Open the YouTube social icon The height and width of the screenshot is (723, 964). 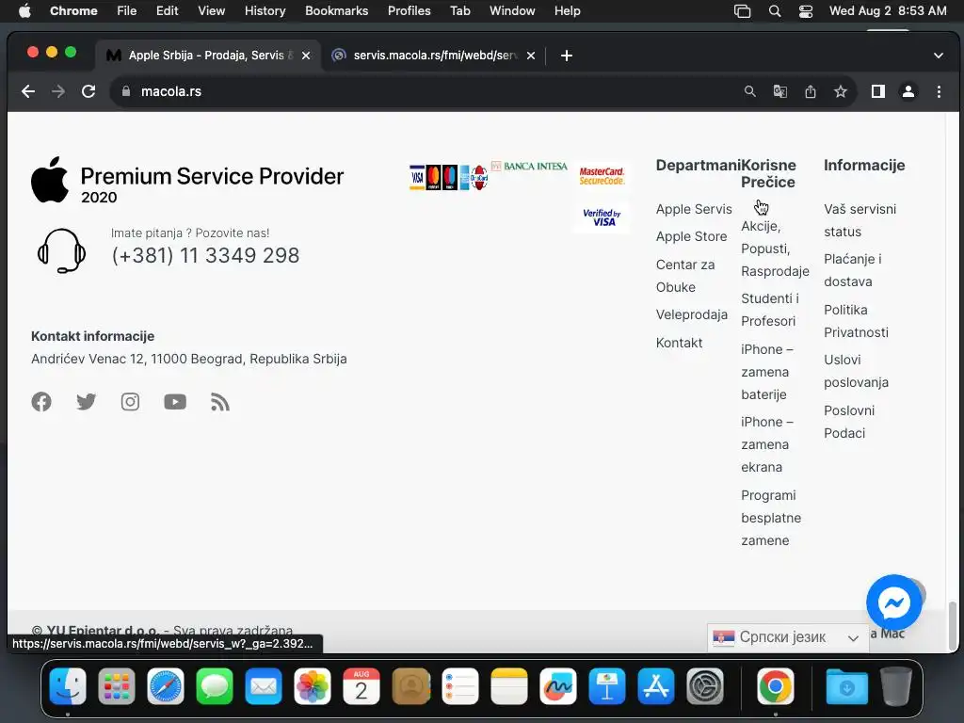[175, 402]
